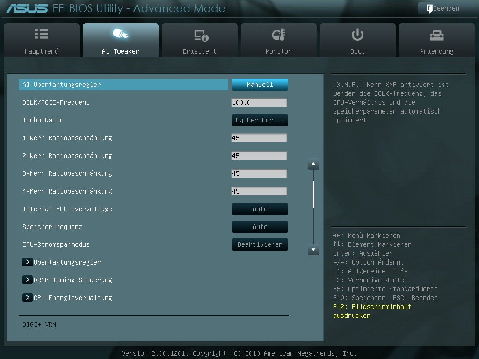Click the F2: Vorherige Werte hint
479x359 pixels.
pos(369,280)
